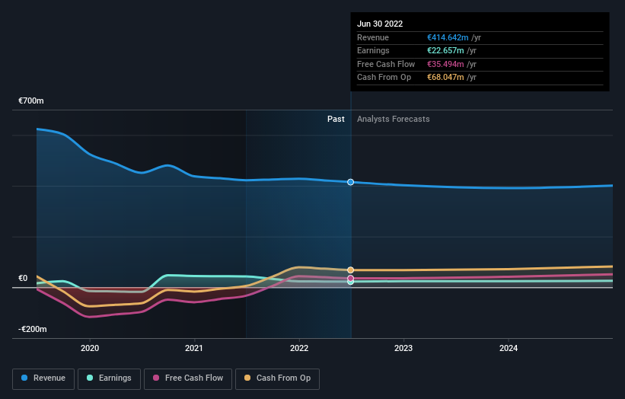Click the teal Earnings data point marker
Image resolution: width=625 pixels, height=399 pixels.
tap(350, 282)
